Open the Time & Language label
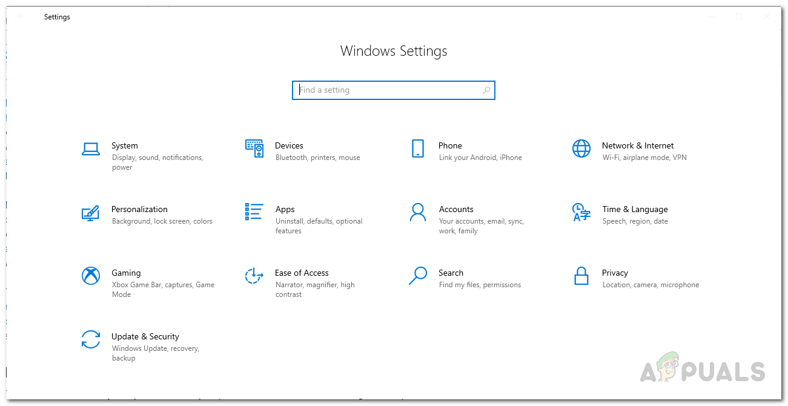The width and height of the screenshot is (788, 406). [635, 209]
